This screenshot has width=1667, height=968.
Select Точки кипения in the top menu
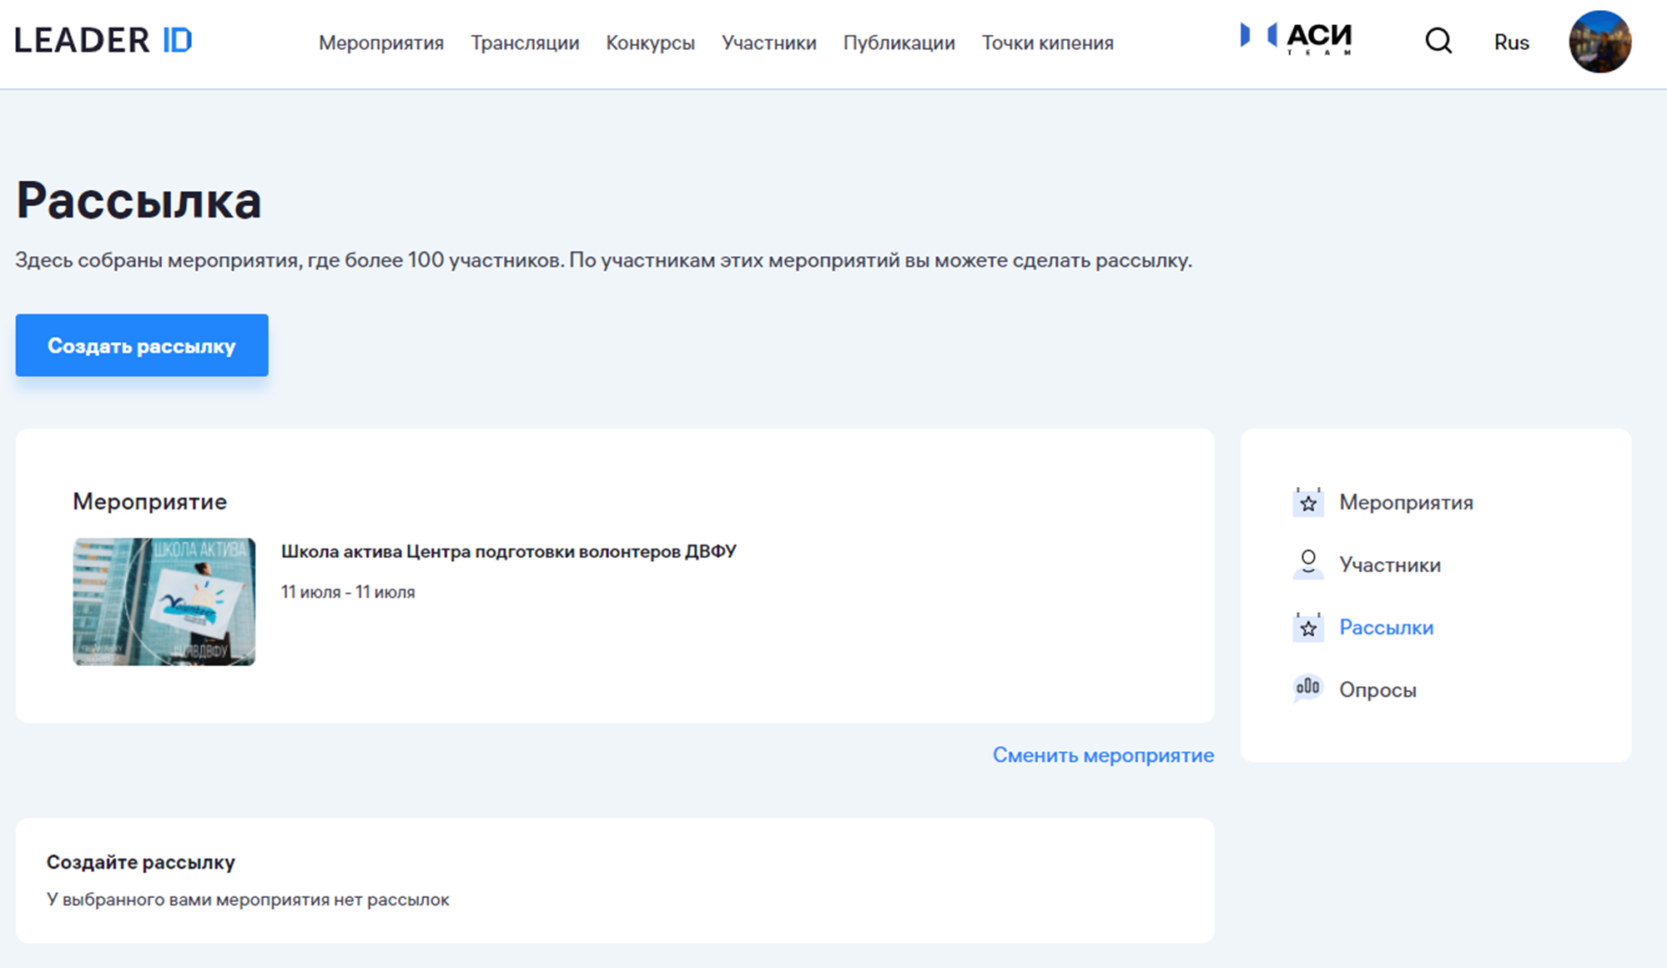(x=1047, y=43)
